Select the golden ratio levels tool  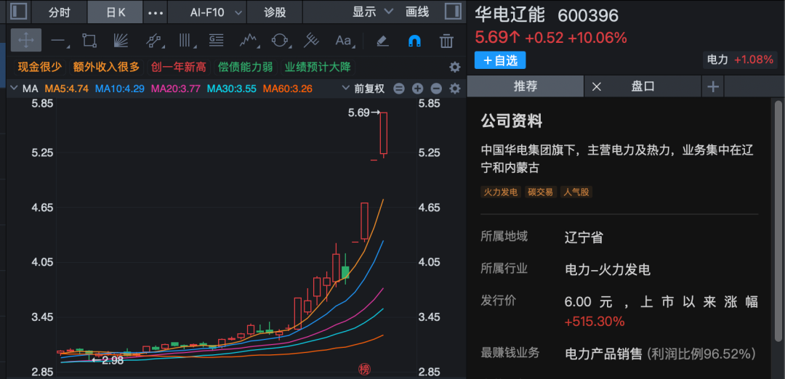(217, 41)
